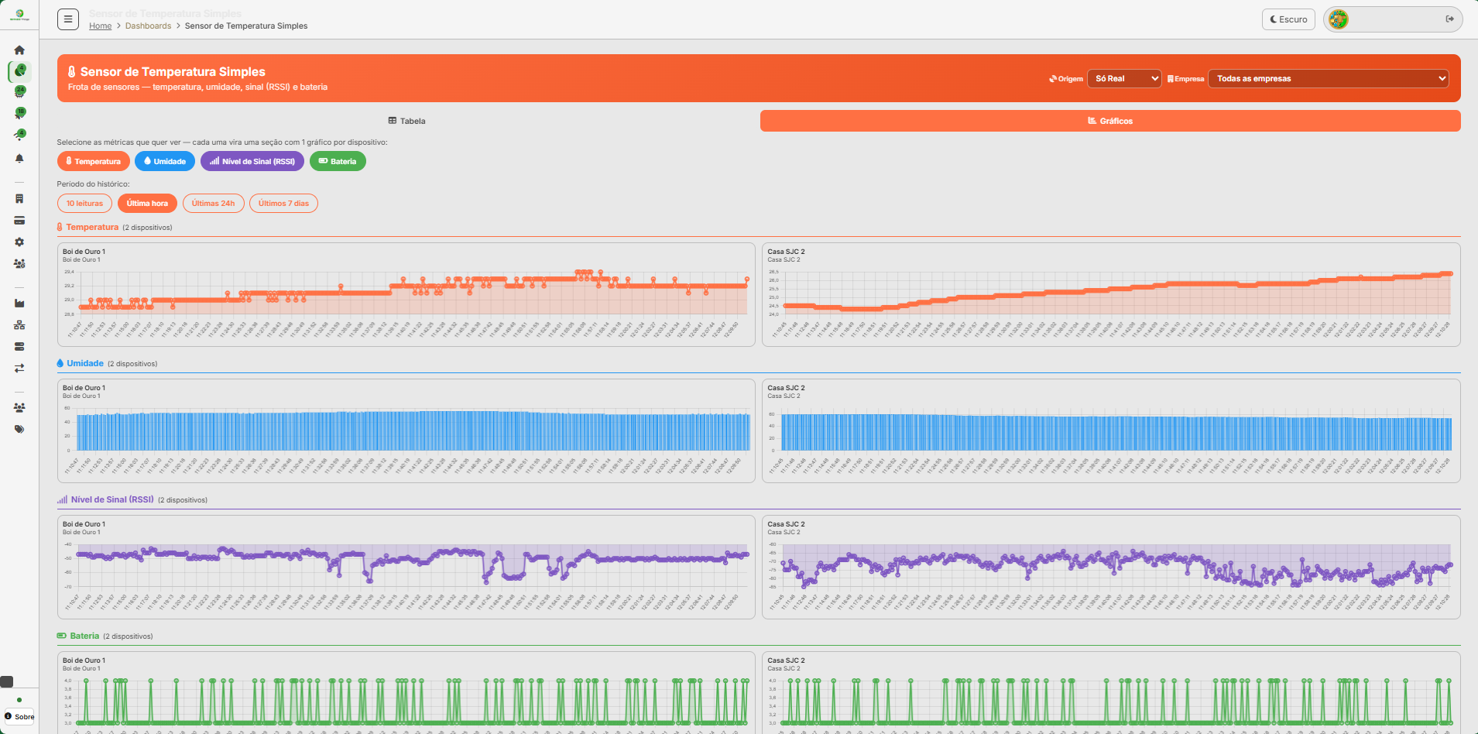Switch to Escuro dark mode

point(1288,19)
